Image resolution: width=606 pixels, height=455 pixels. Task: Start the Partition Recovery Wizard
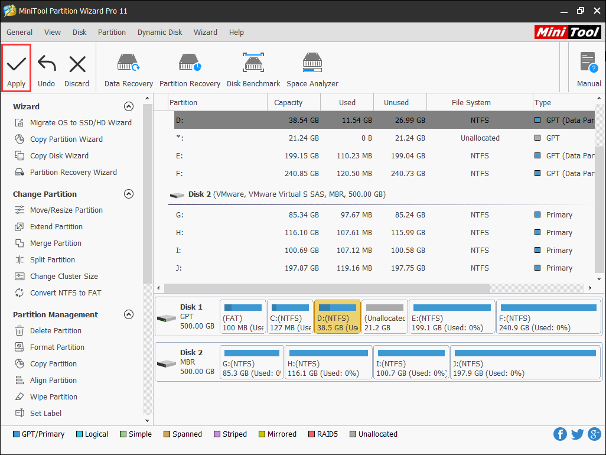pos(66,173)
